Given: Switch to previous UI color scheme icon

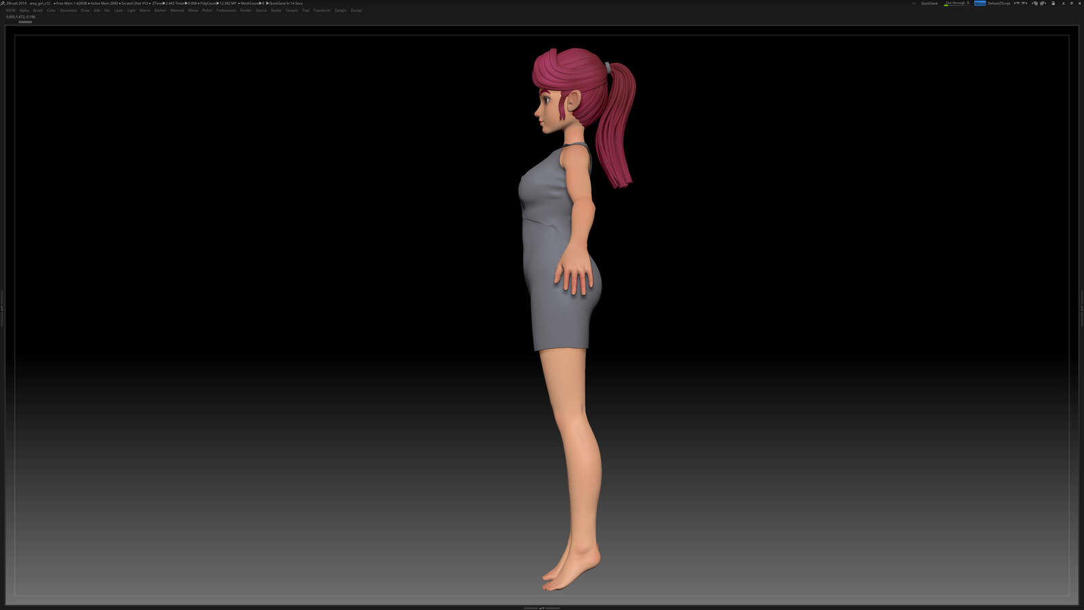Looking at the screenshot, I should coord(1035,3).
